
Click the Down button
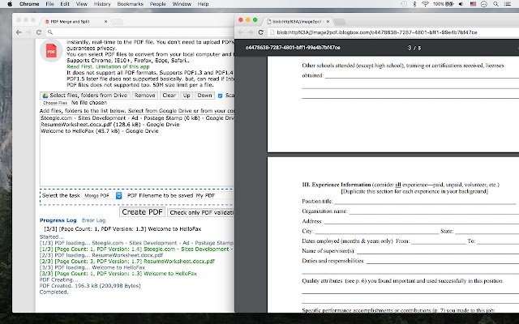pyautogui.click(x=204, y=96)
